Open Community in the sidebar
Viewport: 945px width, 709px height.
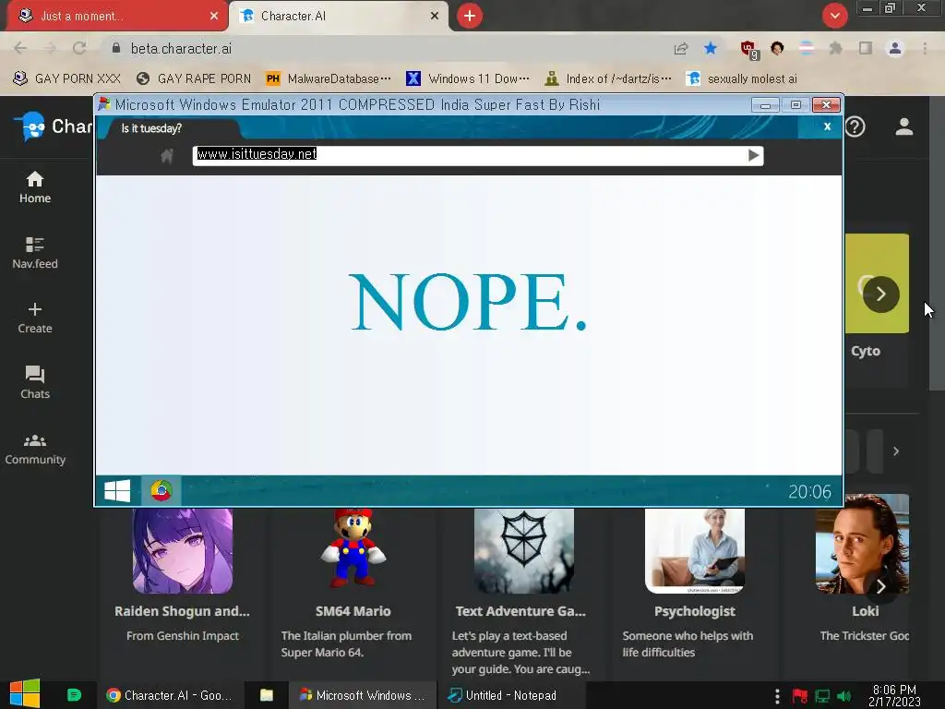[35, 450]
